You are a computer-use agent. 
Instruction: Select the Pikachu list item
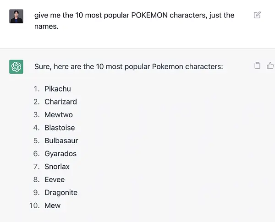[x=58, y=89]
